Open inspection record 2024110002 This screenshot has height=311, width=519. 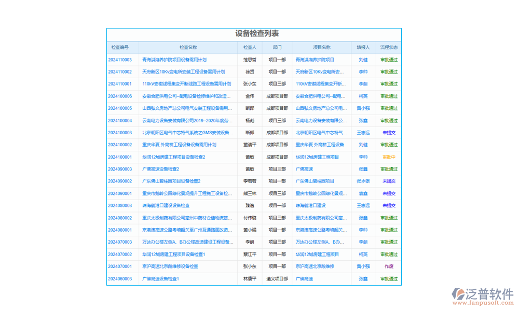[120, 72]
